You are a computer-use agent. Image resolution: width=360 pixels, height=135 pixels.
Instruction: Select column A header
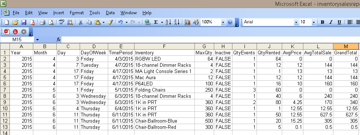[21, 46]
